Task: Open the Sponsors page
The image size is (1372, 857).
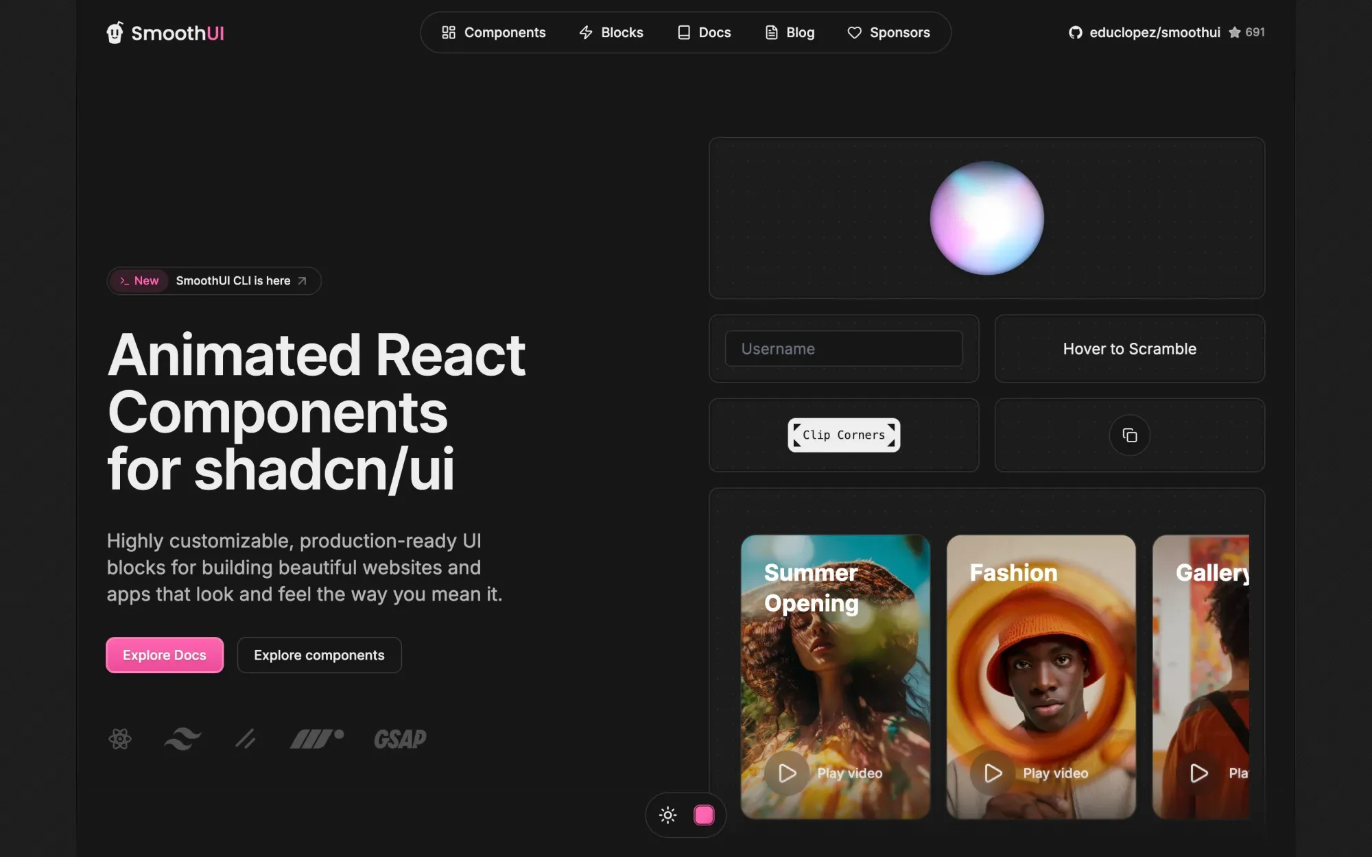Action: [x=888, y=32]
